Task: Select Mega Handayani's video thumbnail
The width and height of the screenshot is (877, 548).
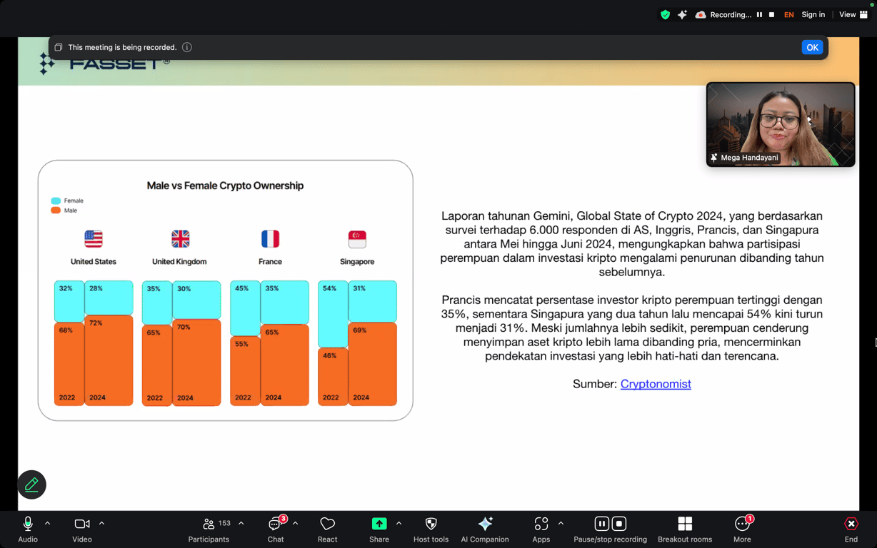Action: [781, 124]
